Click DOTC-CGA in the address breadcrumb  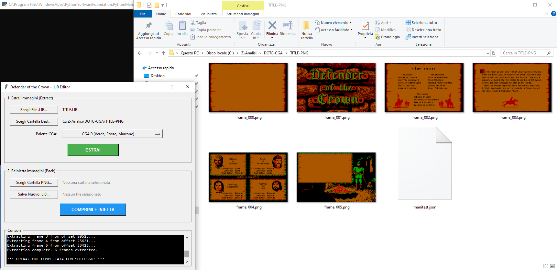coord(273,53)
